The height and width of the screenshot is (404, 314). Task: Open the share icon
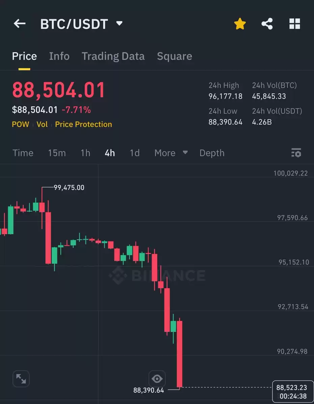click(x=267, y=24)
